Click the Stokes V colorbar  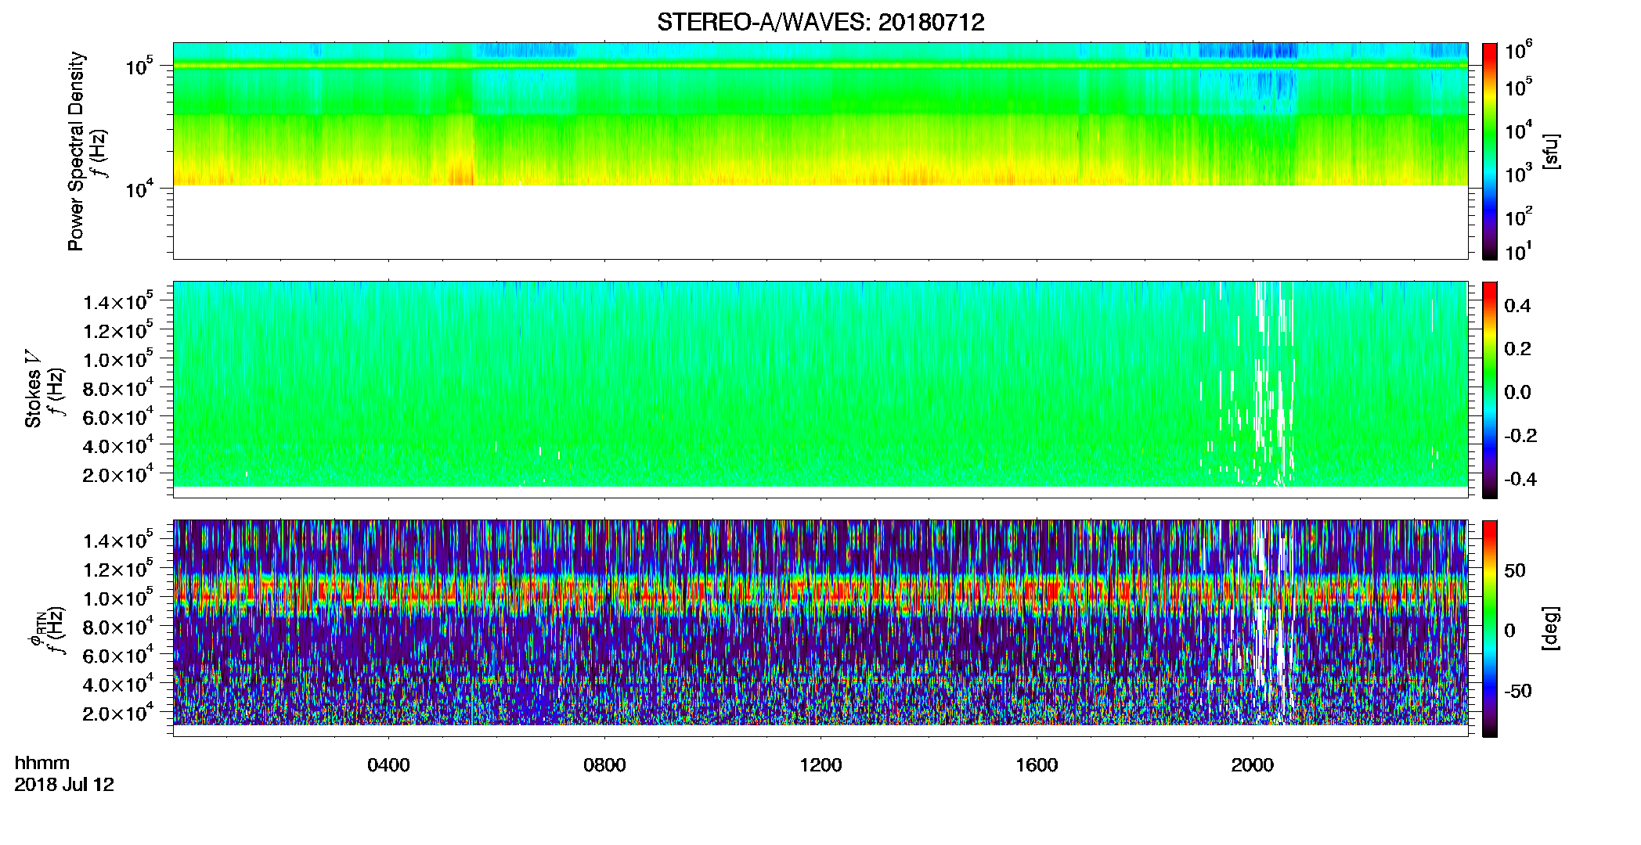(1490, 390)
